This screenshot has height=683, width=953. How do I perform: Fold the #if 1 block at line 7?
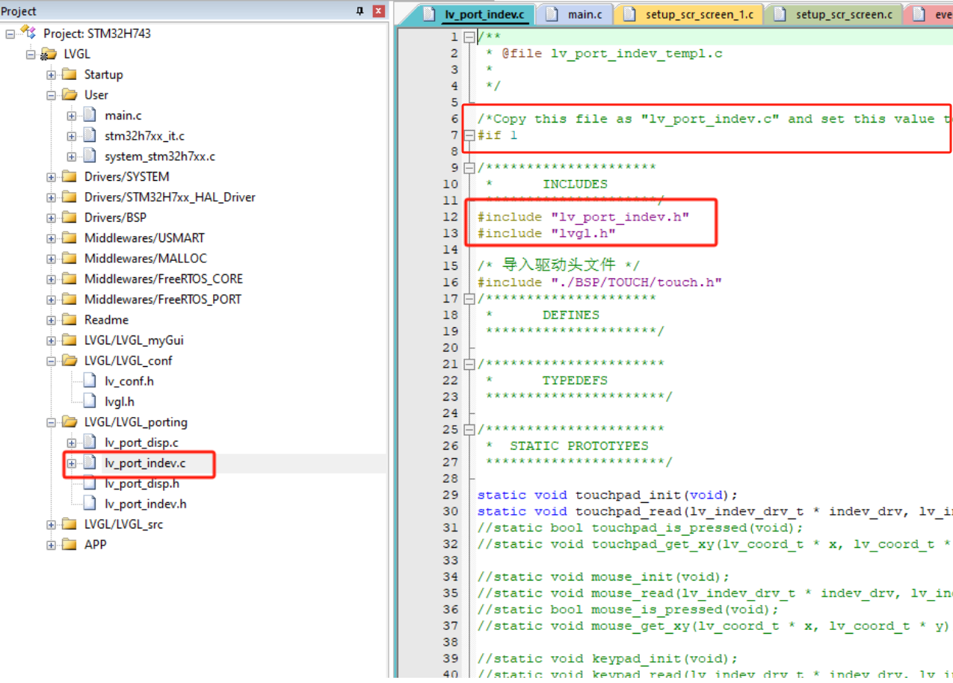(469, 135)
